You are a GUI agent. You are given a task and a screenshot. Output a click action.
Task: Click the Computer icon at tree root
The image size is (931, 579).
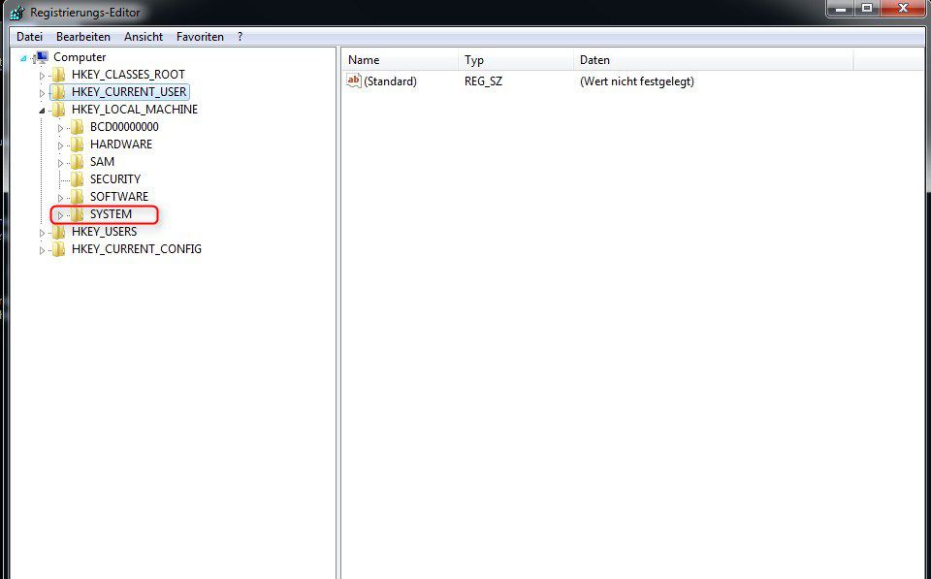point(42,56)
